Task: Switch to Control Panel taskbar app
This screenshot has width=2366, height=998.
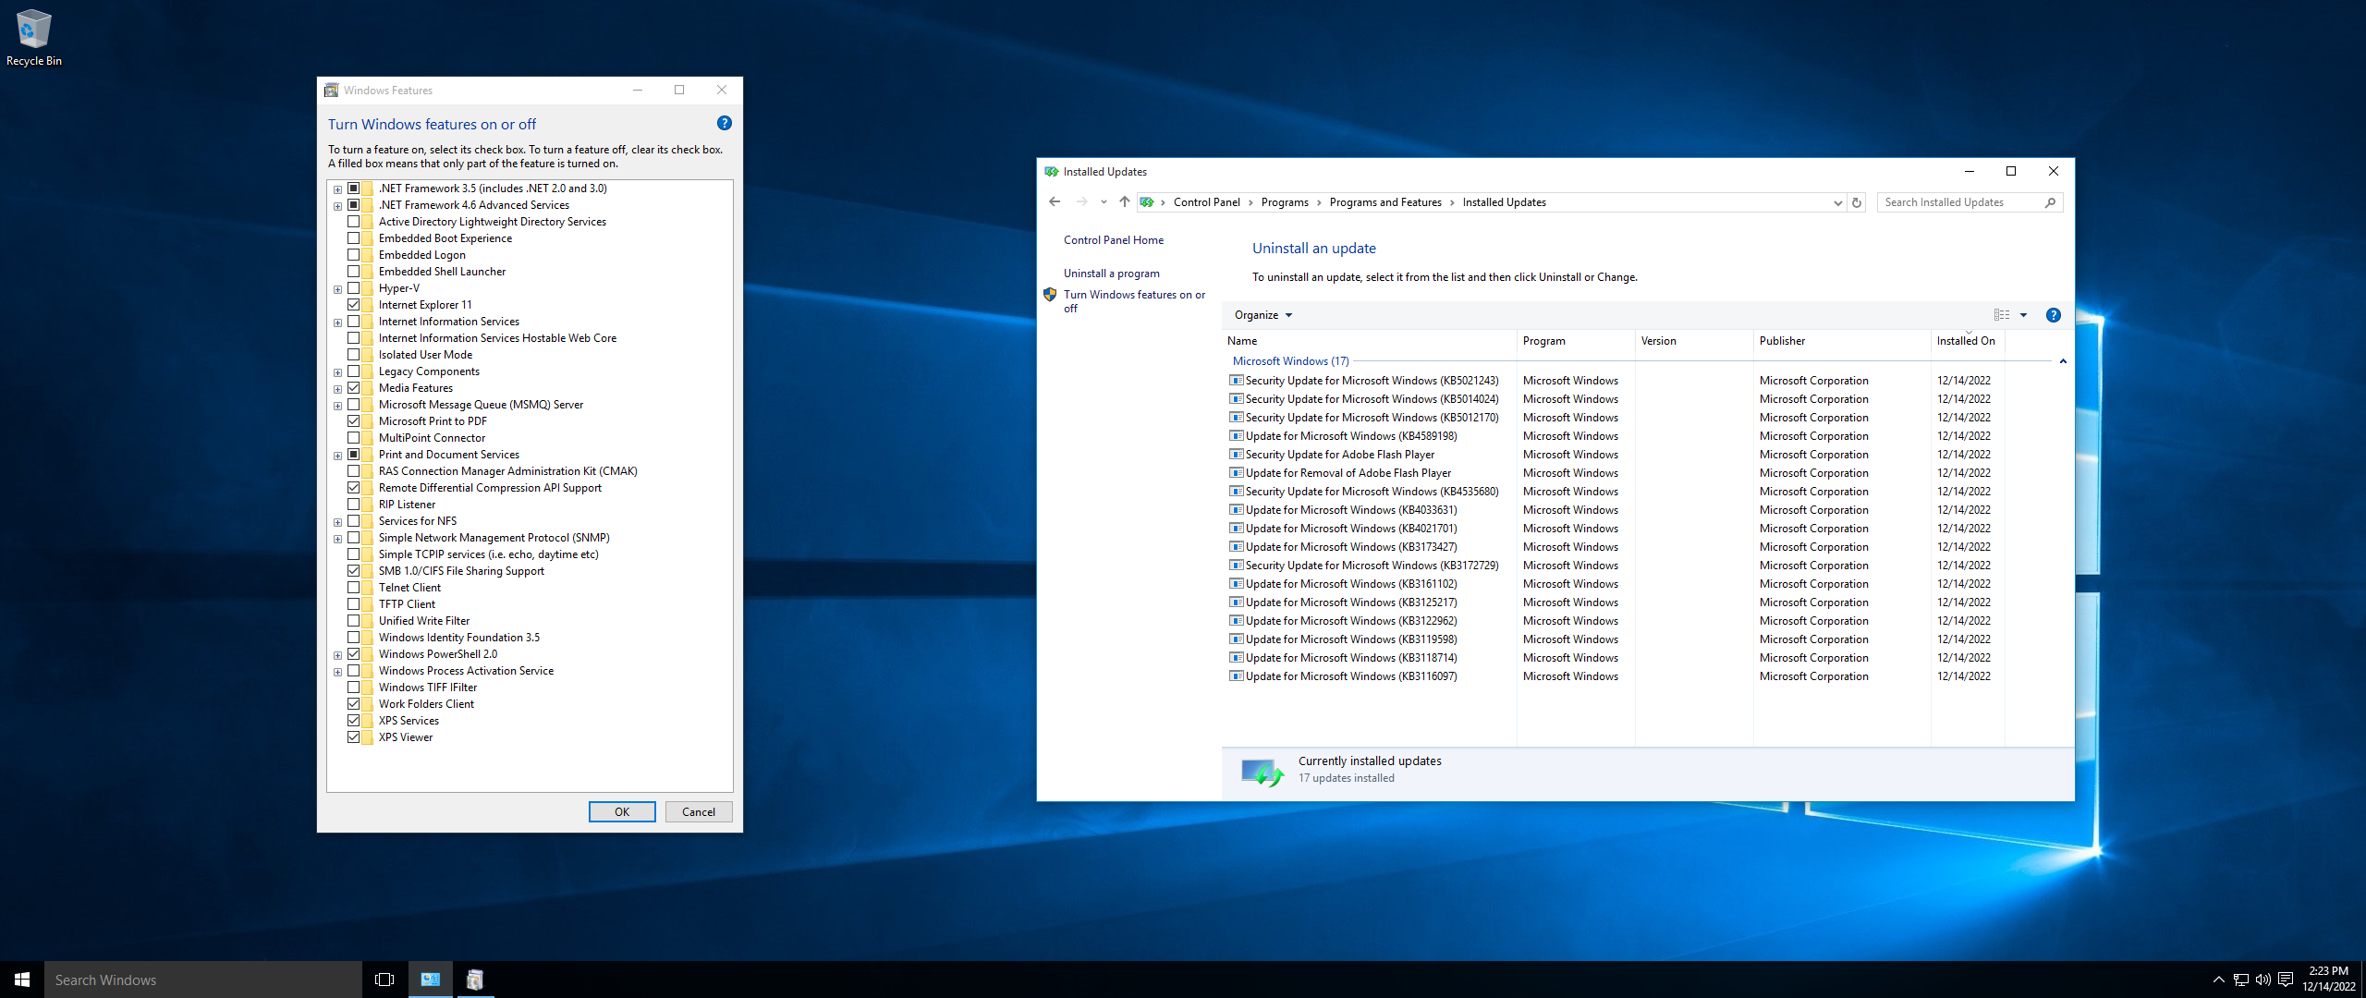Action: 431,980
